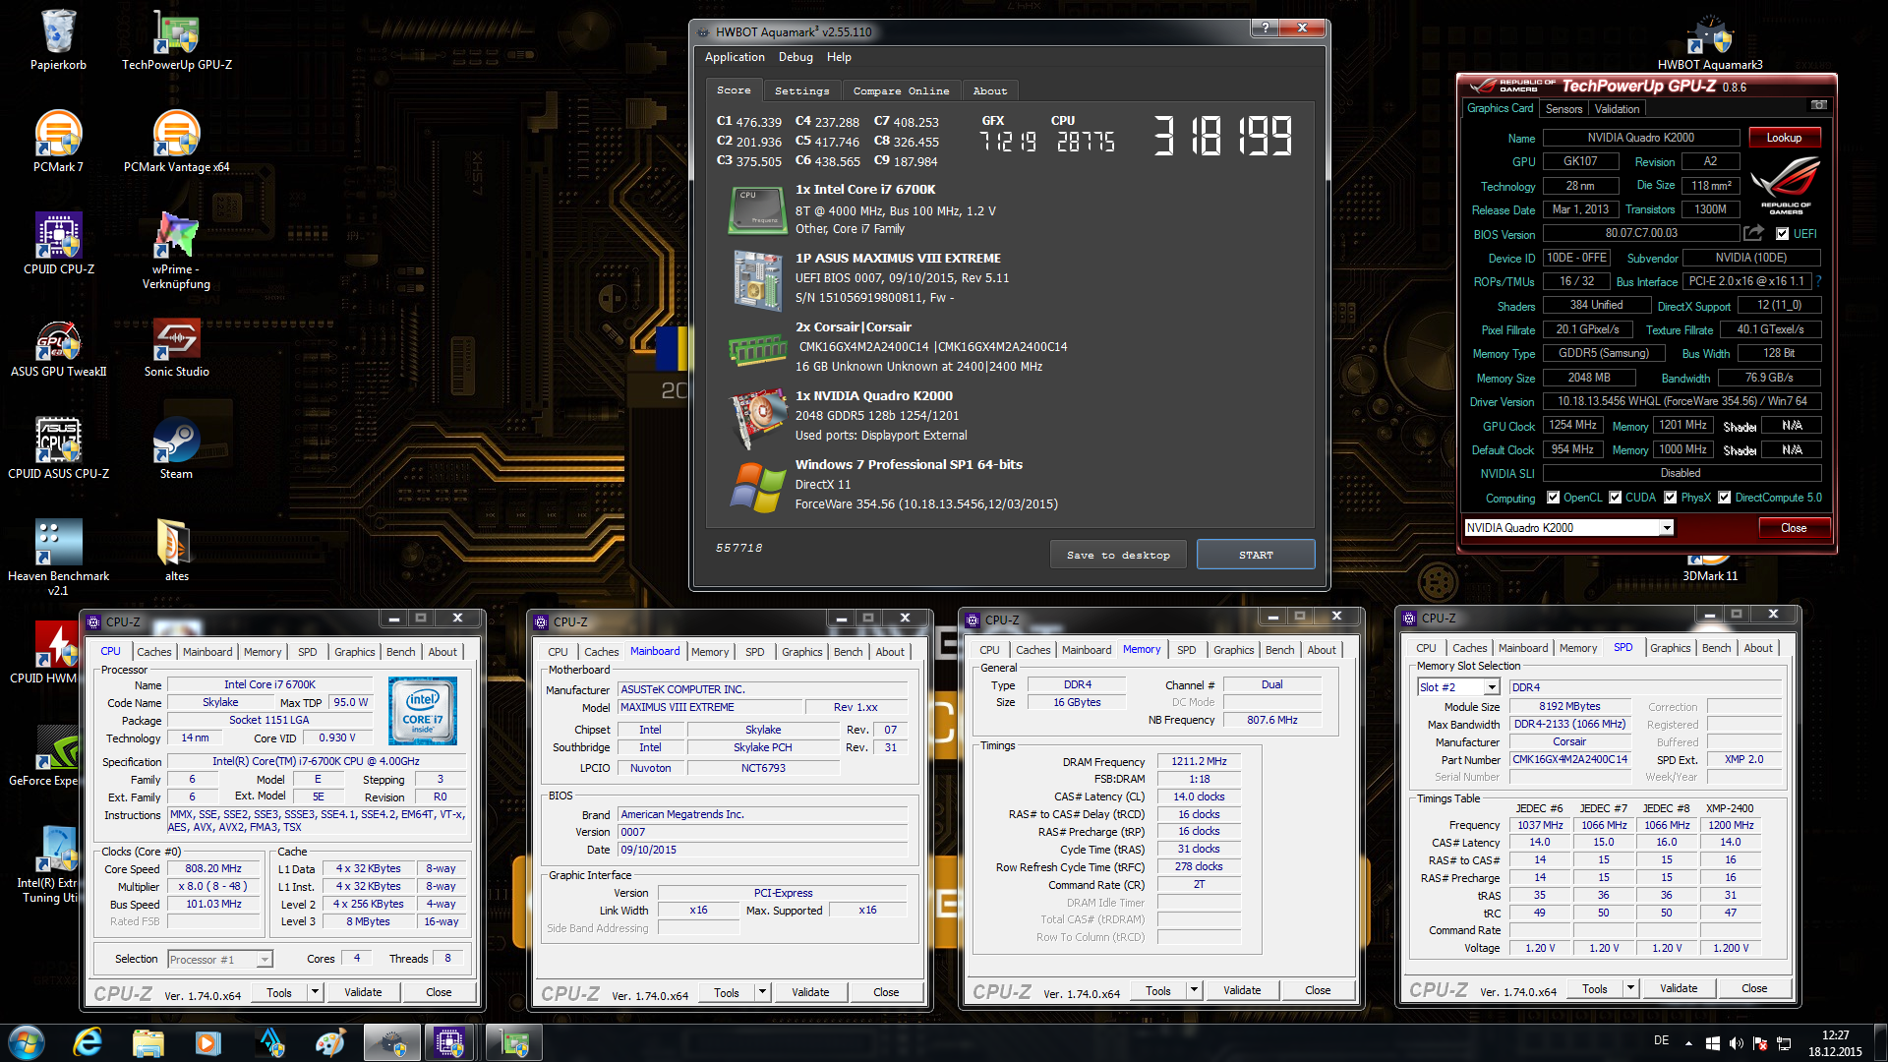Click Tools button in SPD CPU-Z window
Image resolution: width=1888 pixels, height=1062 pixels.
(x=1595, y=988)
